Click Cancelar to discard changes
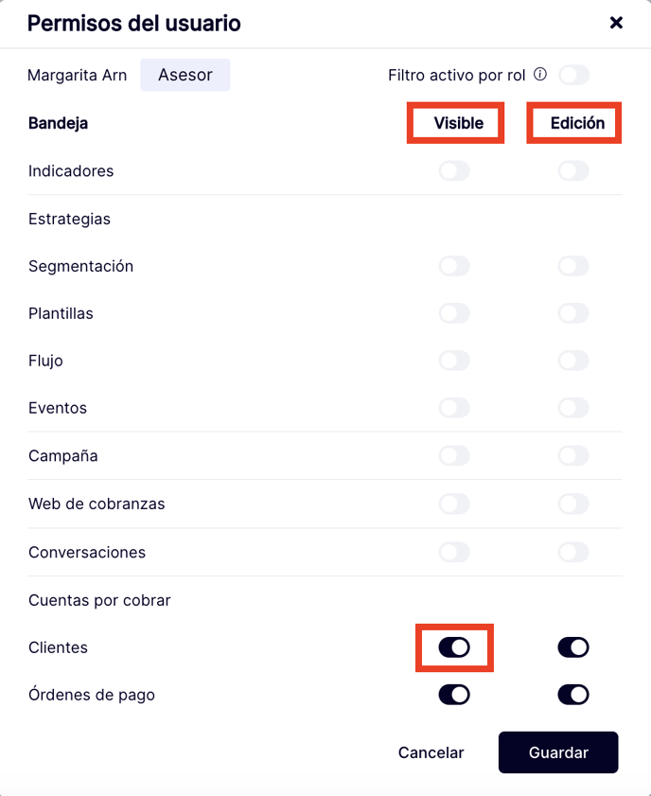651x796 pixels. click(x=431, y=752)
